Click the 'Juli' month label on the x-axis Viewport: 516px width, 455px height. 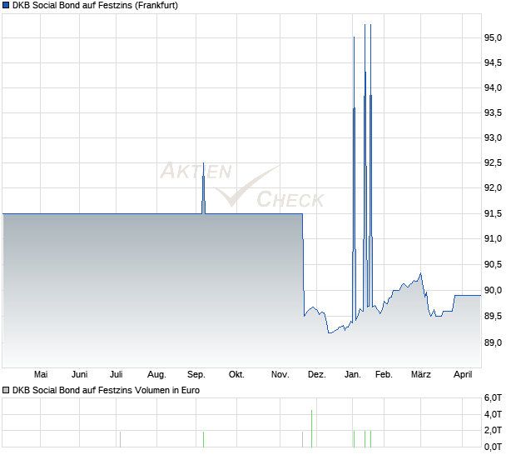click(117, 374)
